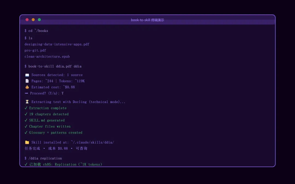Screen dimensions: 295x184
Task: Click the 'Extraction complete' status line
Action: coord(48,108)
